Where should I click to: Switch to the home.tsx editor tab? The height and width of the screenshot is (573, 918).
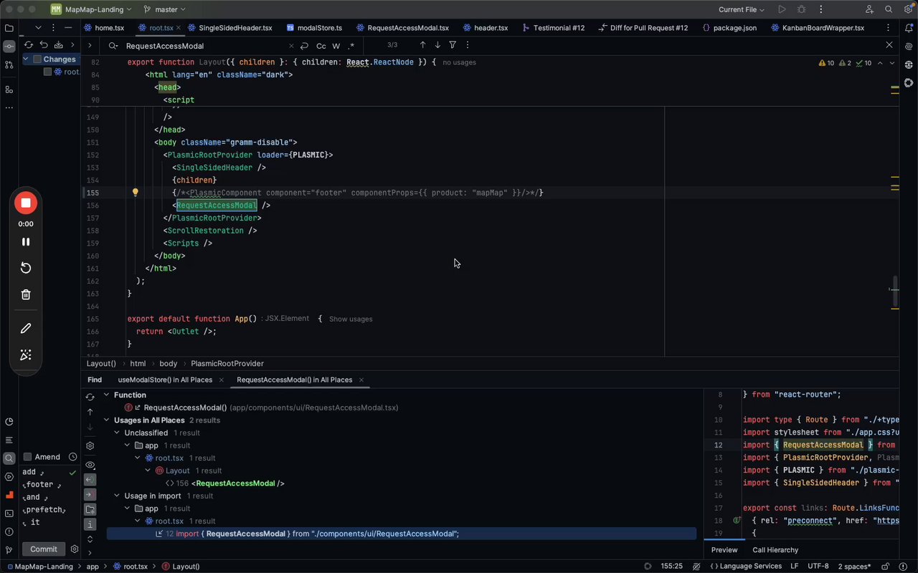coord(103,28)
